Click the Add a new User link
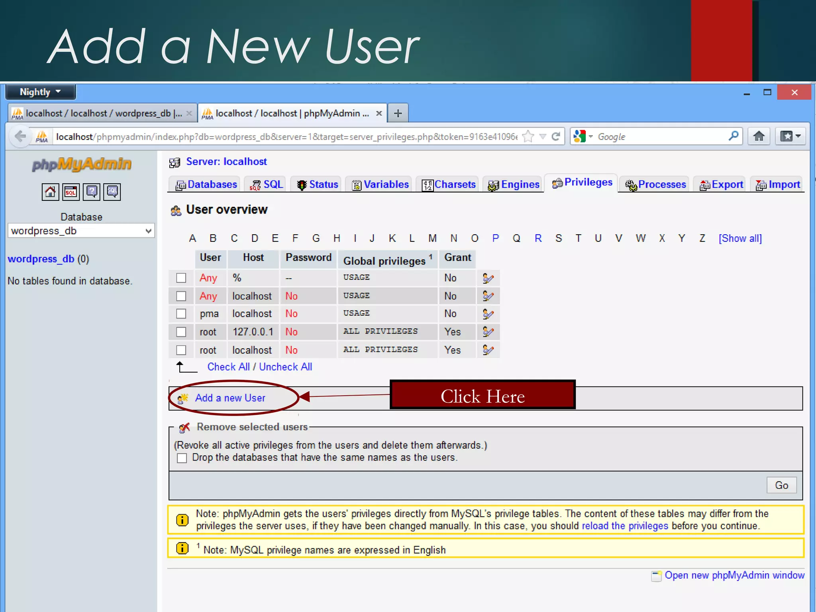This screenshot has width=816, height=612. coord(230,398)
